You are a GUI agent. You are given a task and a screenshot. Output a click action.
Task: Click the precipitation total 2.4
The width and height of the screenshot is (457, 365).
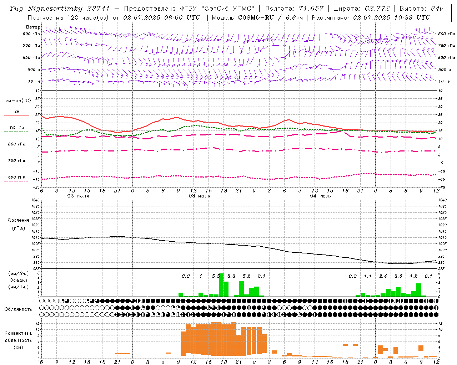click(383, 276)
